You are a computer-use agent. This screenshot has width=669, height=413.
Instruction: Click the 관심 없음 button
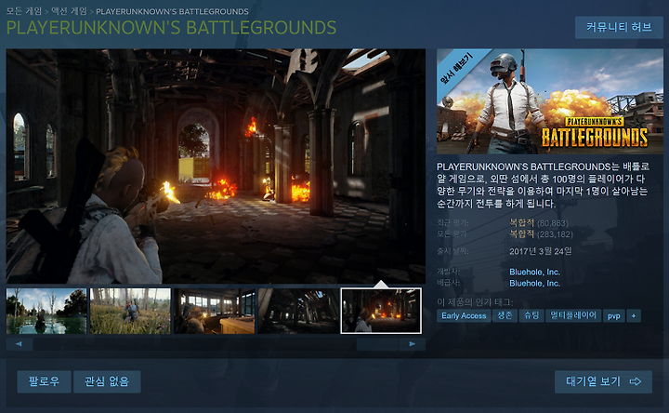[107, 381]
